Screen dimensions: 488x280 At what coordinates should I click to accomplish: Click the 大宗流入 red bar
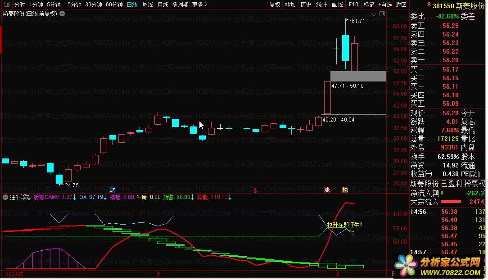451,202
